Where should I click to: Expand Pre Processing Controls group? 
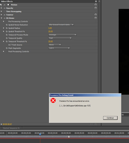4,21
